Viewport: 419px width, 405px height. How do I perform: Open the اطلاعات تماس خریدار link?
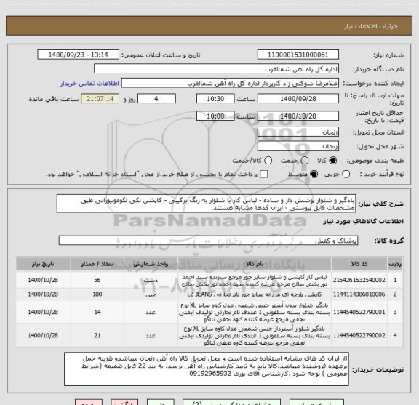point(89,84)
